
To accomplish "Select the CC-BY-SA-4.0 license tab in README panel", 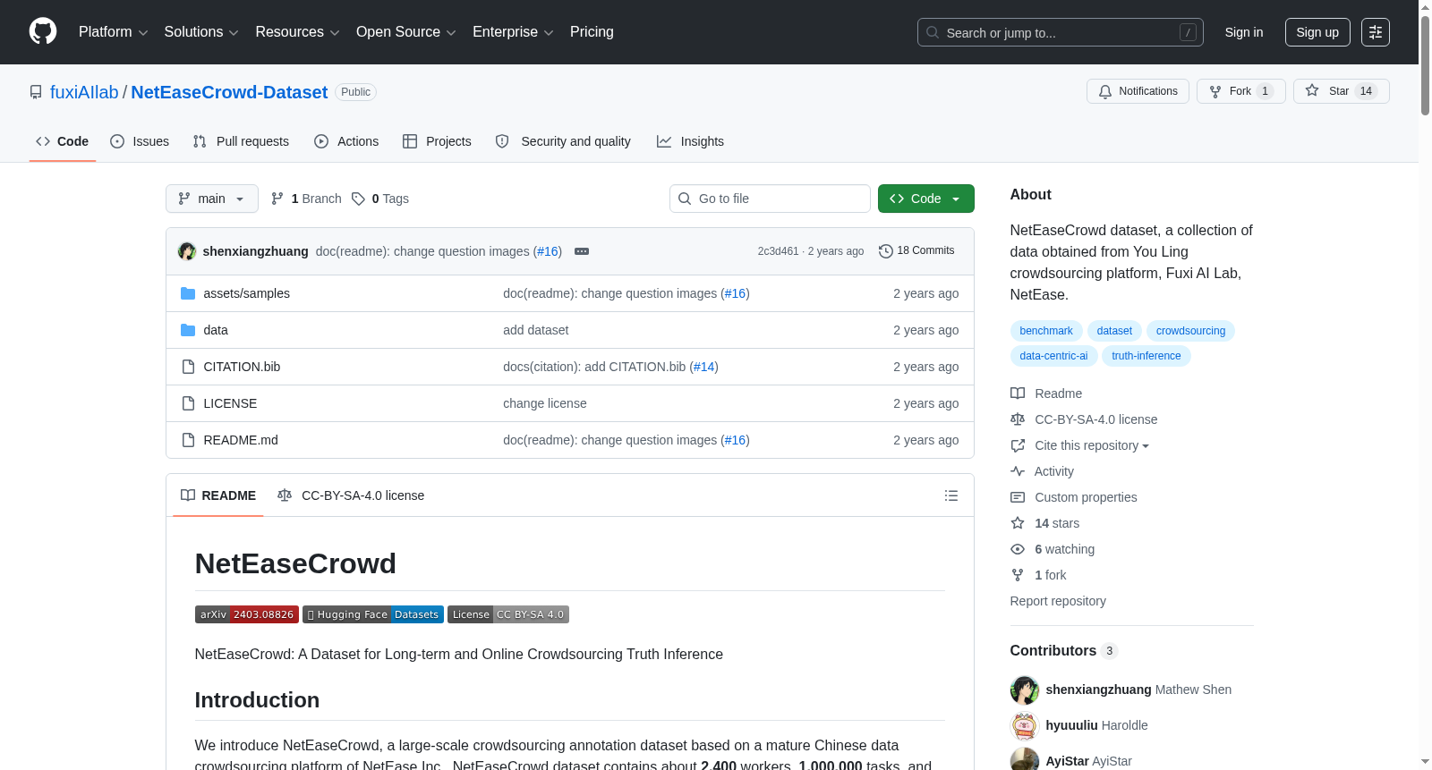I will 351,495.
